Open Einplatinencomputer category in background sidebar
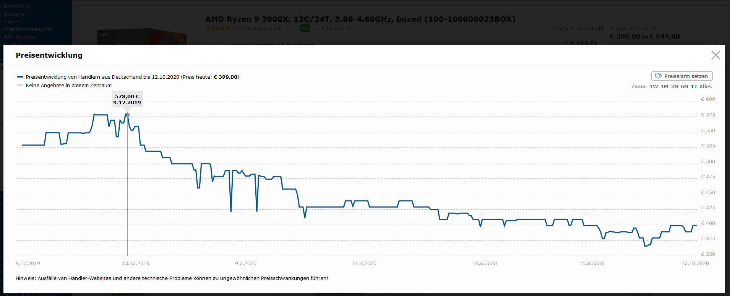 28,29
